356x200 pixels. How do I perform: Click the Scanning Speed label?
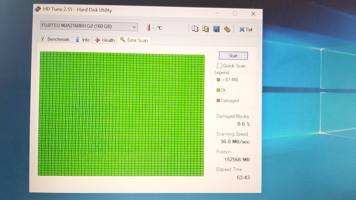[x=232, y=134]
